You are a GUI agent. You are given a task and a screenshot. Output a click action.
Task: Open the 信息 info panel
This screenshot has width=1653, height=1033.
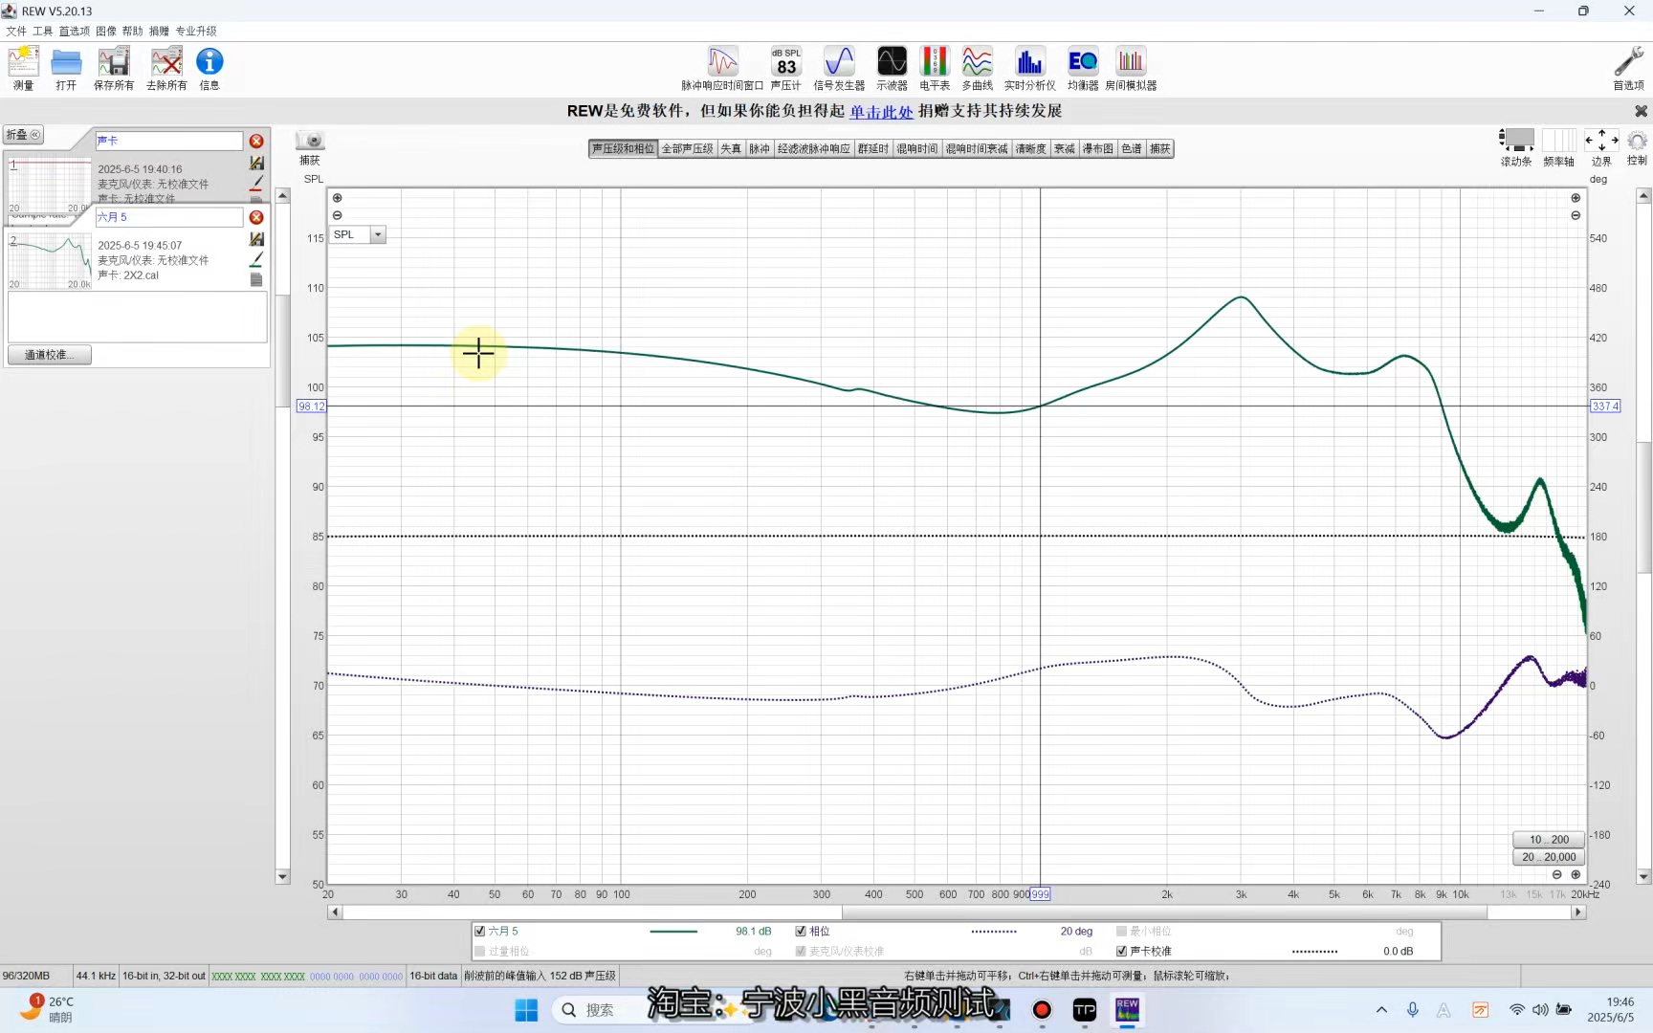pos(209,68)
